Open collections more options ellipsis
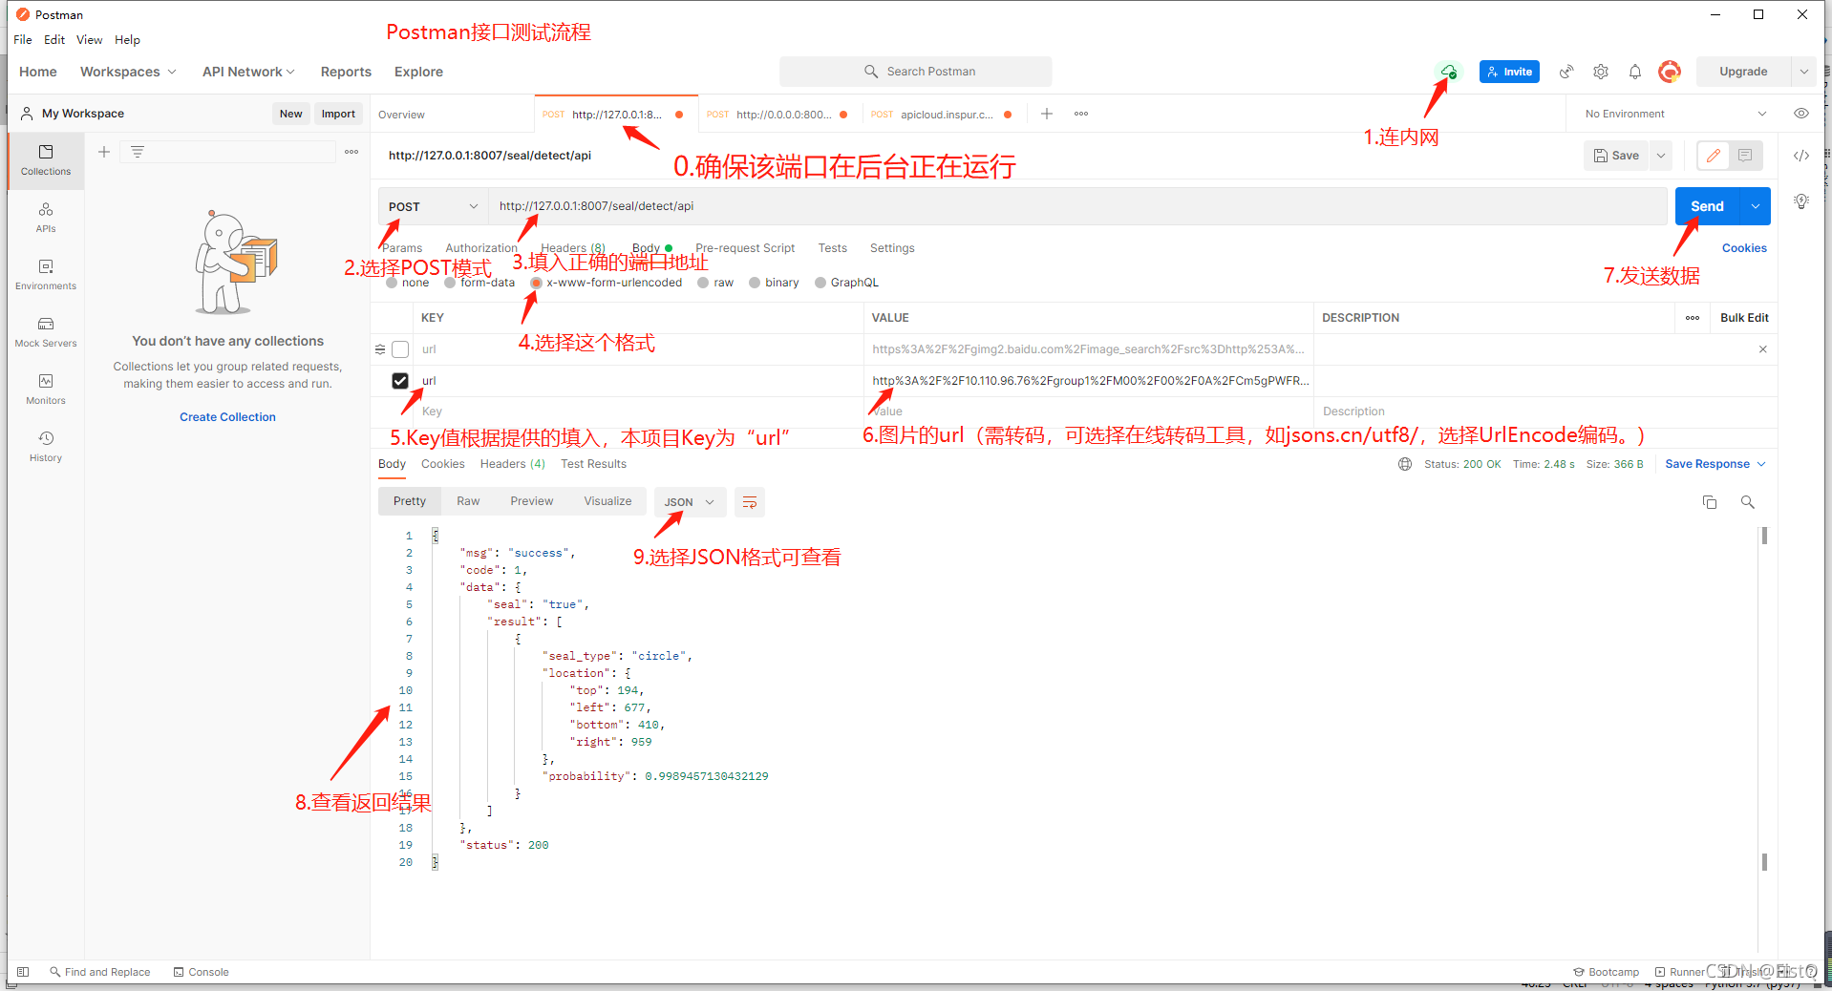 point(351,152)
